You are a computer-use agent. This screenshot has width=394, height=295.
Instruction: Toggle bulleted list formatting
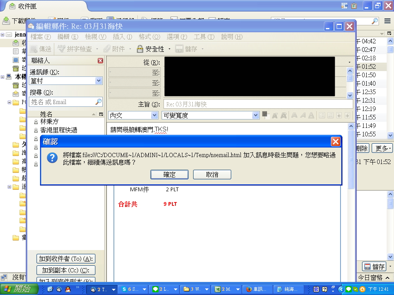point(322,115)
